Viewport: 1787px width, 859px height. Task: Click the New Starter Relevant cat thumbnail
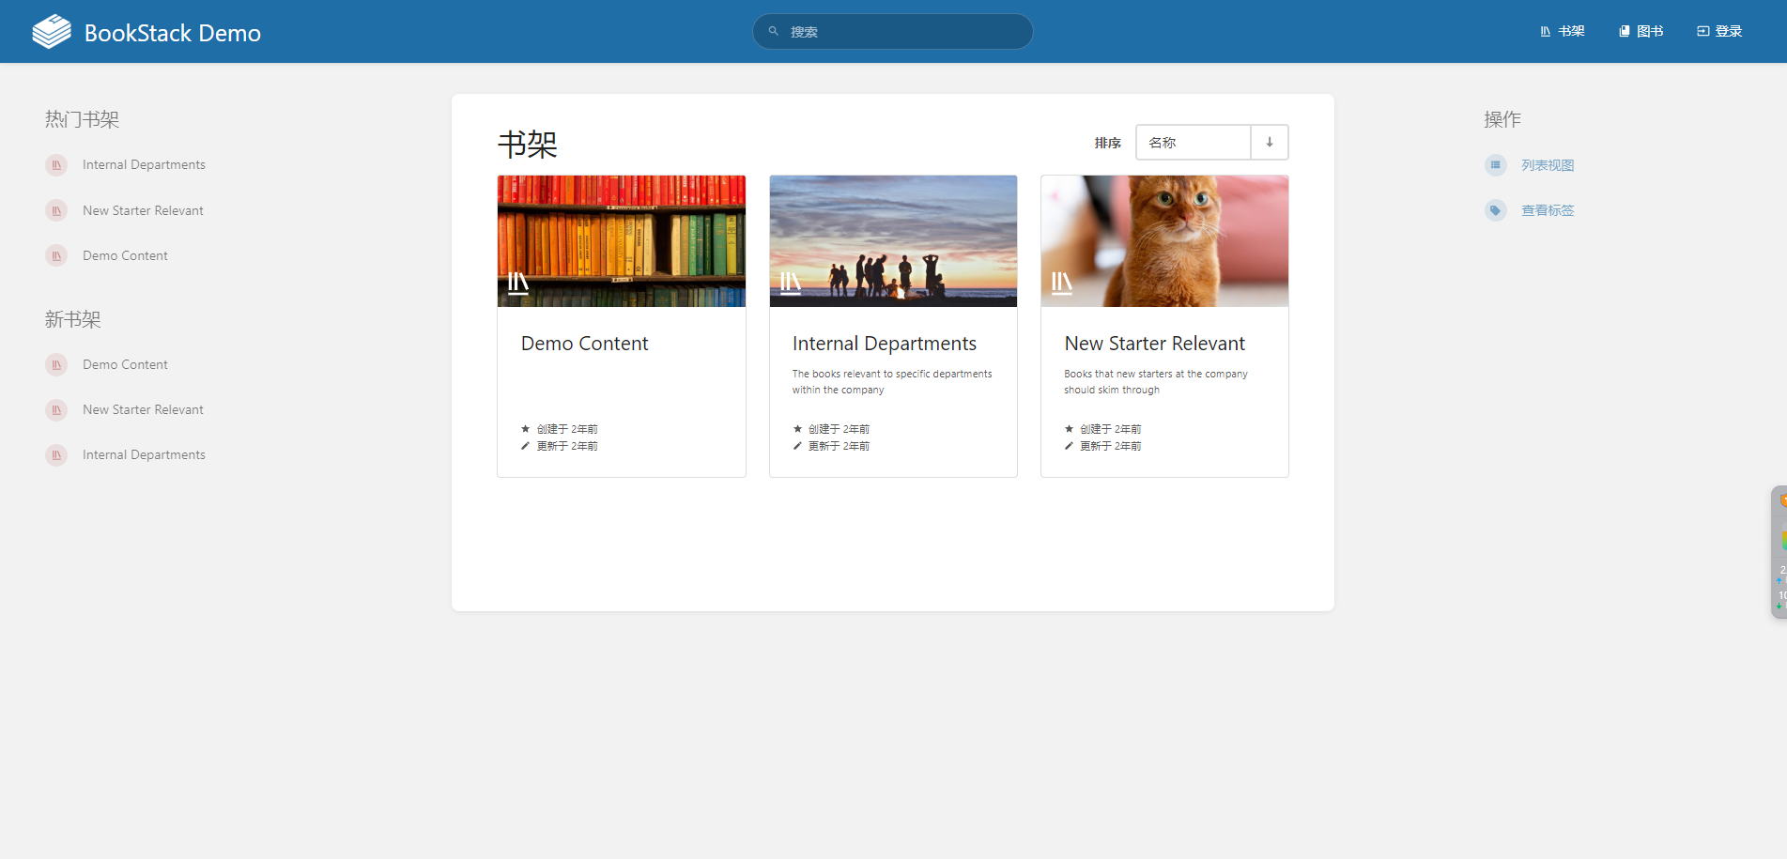tap(1164, 240)
